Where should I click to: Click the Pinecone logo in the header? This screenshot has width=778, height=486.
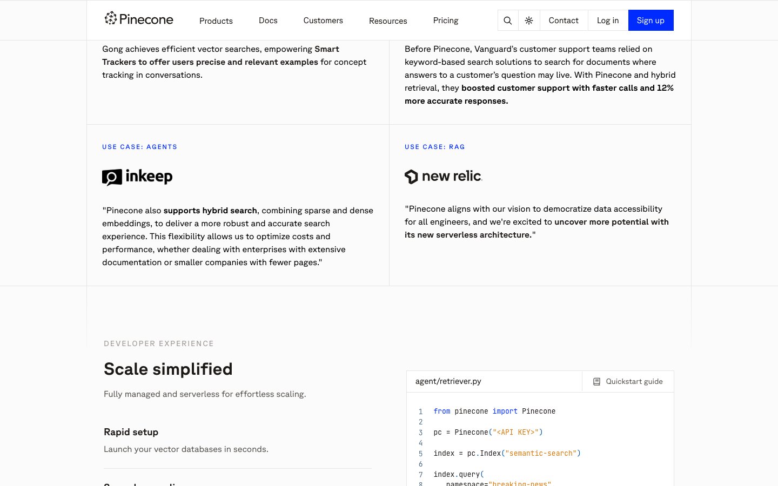click(x=139, y=19)
